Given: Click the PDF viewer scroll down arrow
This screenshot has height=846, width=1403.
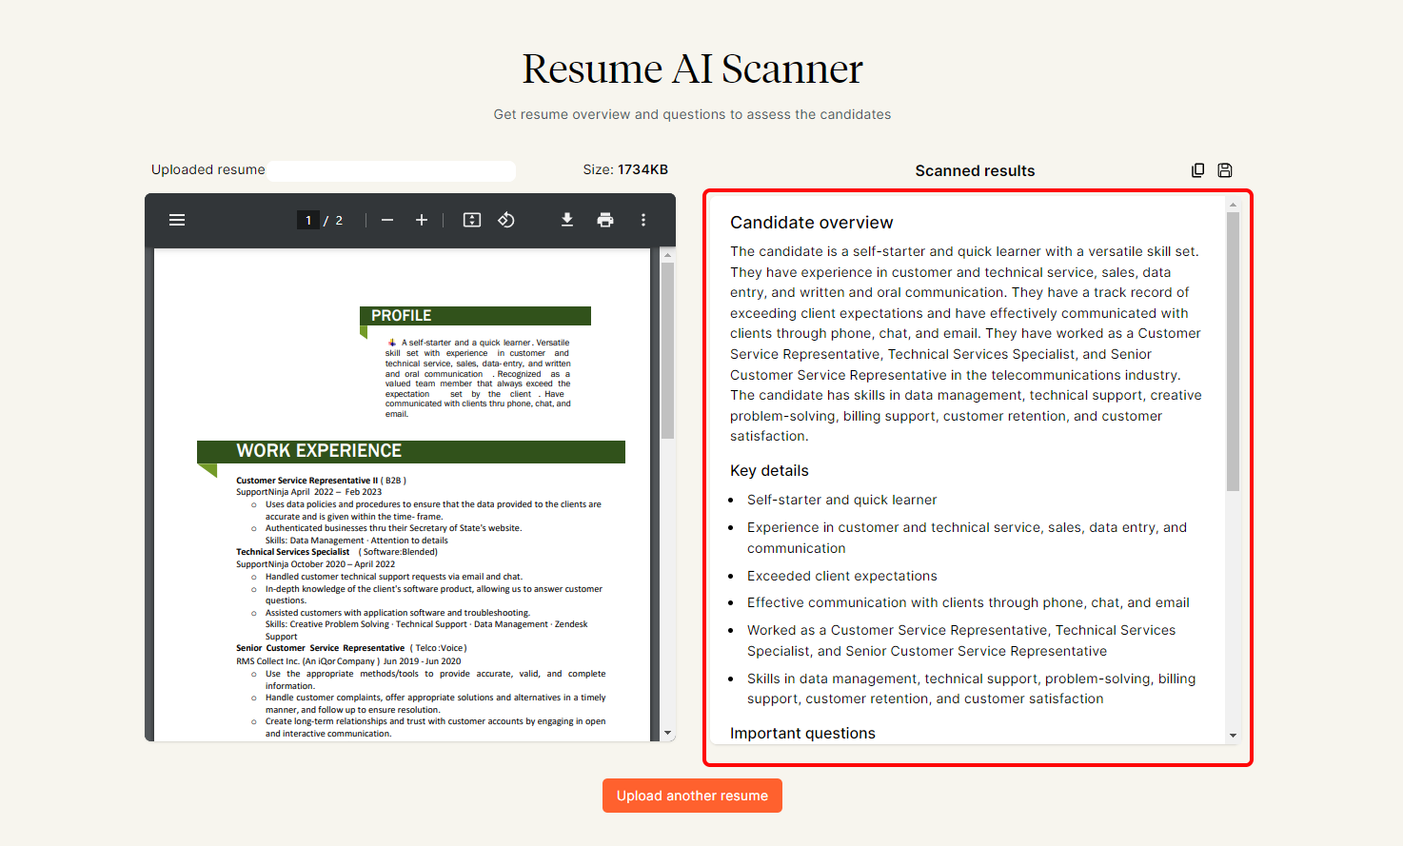Looking at the screenshot, I should click(x=667, y=733).
